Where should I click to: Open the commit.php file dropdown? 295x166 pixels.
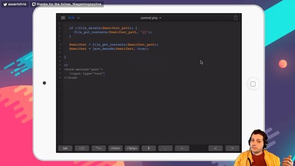point(151,18)
